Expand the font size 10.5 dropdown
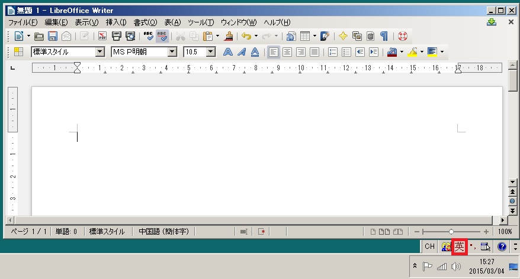520x279 pixels. point(211,52)
